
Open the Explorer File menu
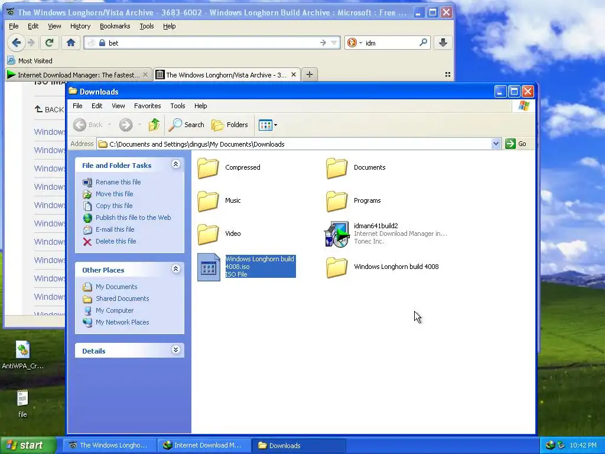[77, 106]
